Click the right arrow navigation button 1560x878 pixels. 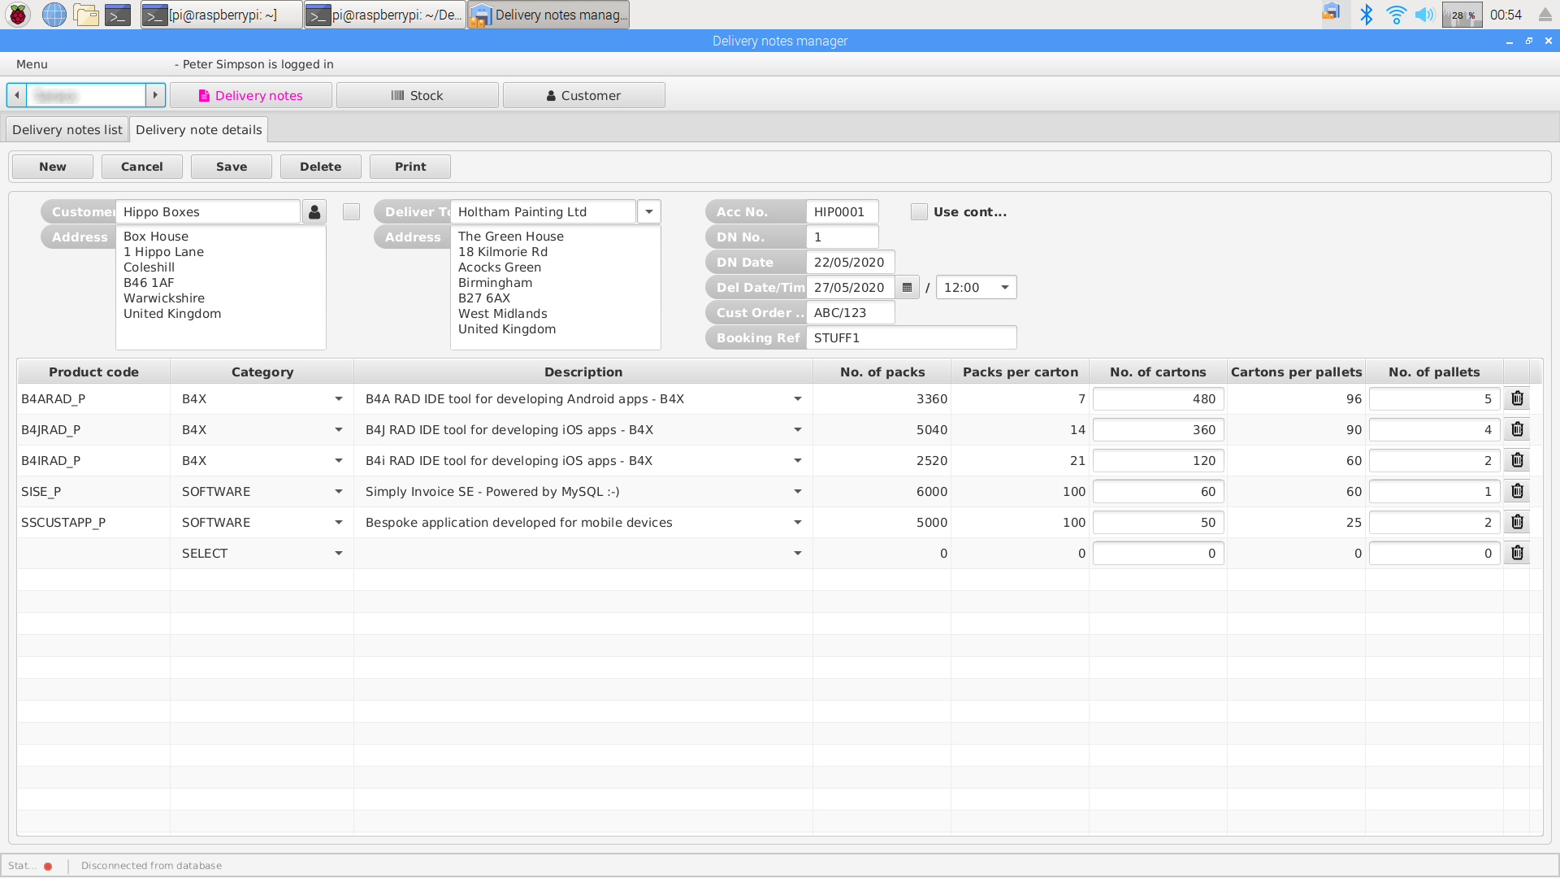coord(155,95)
